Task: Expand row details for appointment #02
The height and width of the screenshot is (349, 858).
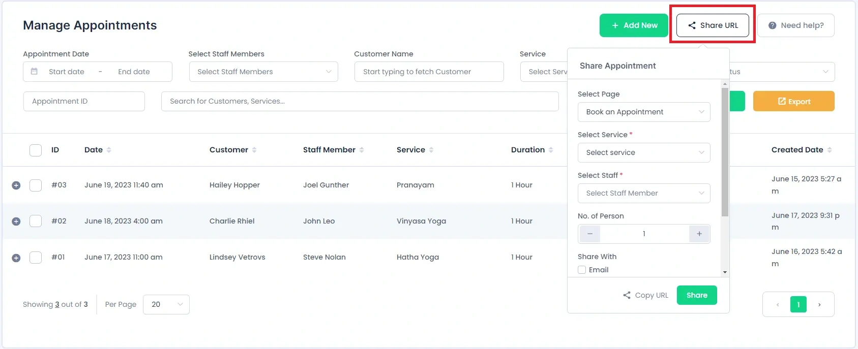Action: [16, 221]
